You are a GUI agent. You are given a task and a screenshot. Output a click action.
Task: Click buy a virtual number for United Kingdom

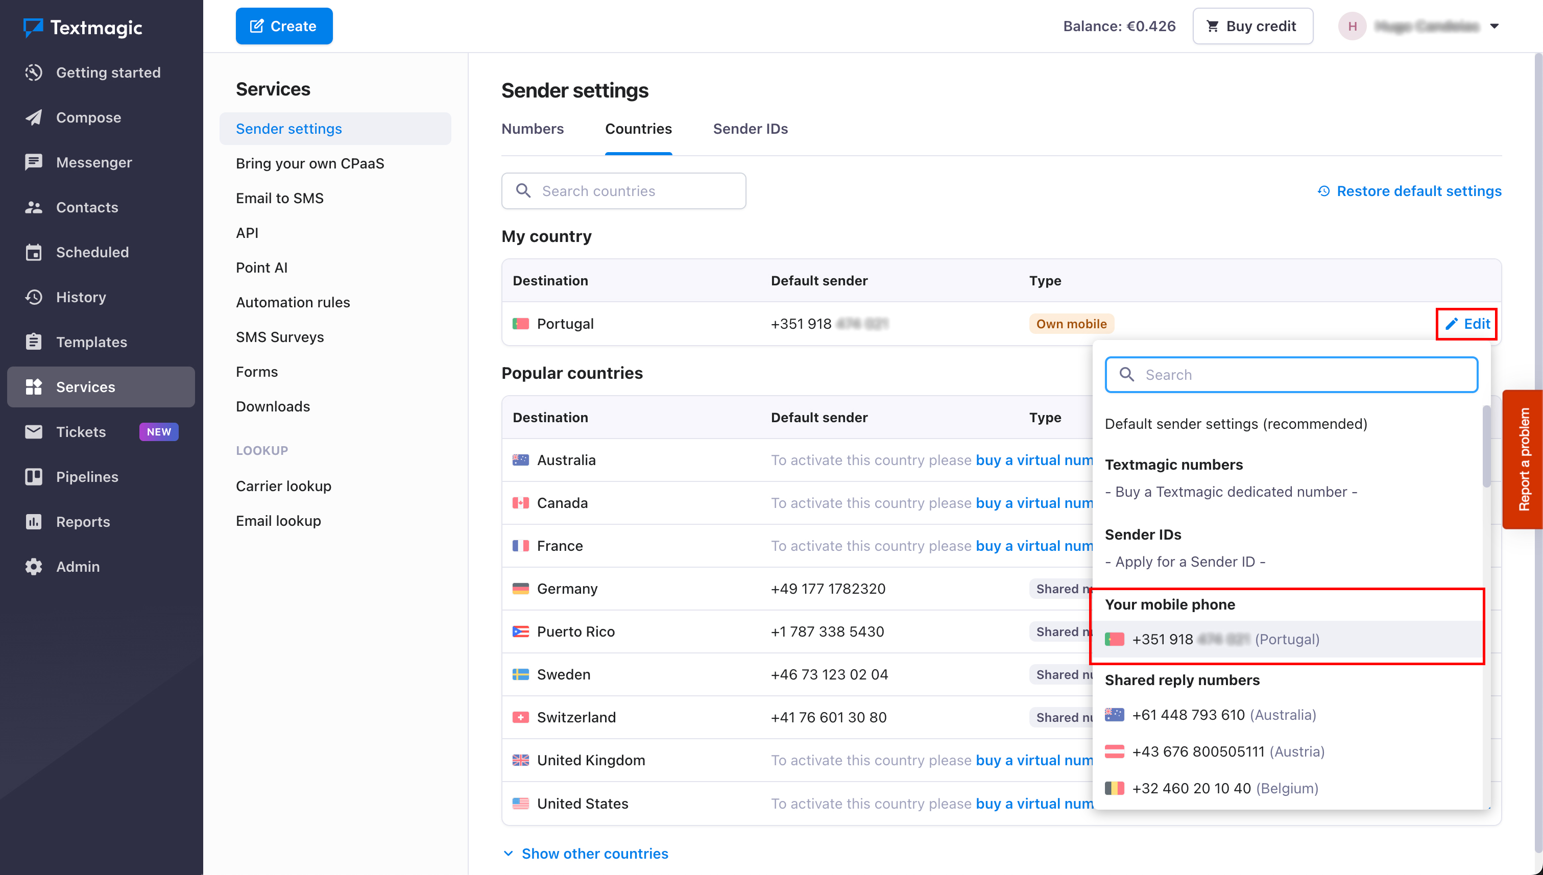[x=1034, y=761]
